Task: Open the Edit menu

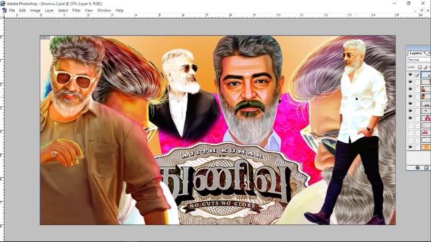Action: click(x=22, y=11)
